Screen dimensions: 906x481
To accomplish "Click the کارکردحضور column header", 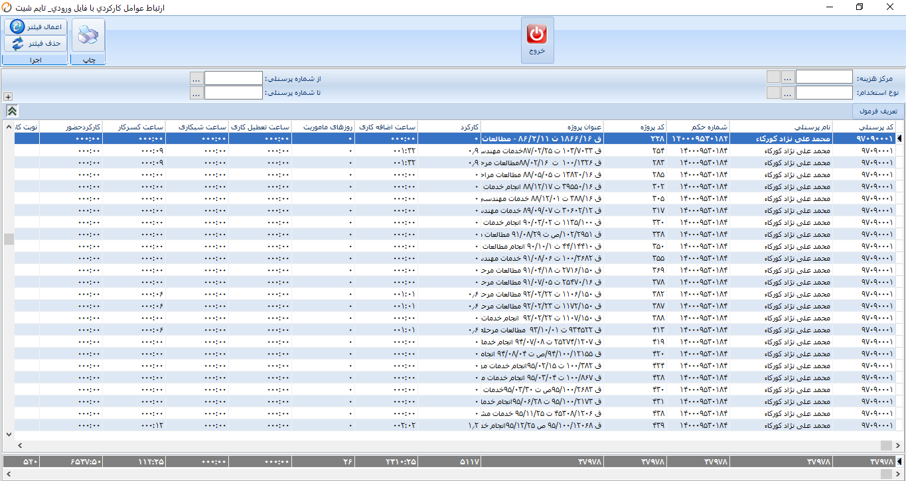I will click(x=71, y=127).
